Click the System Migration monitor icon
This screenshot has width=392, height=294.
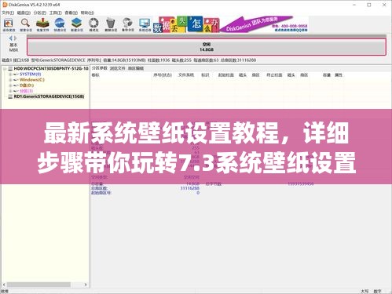click(145, 25)
